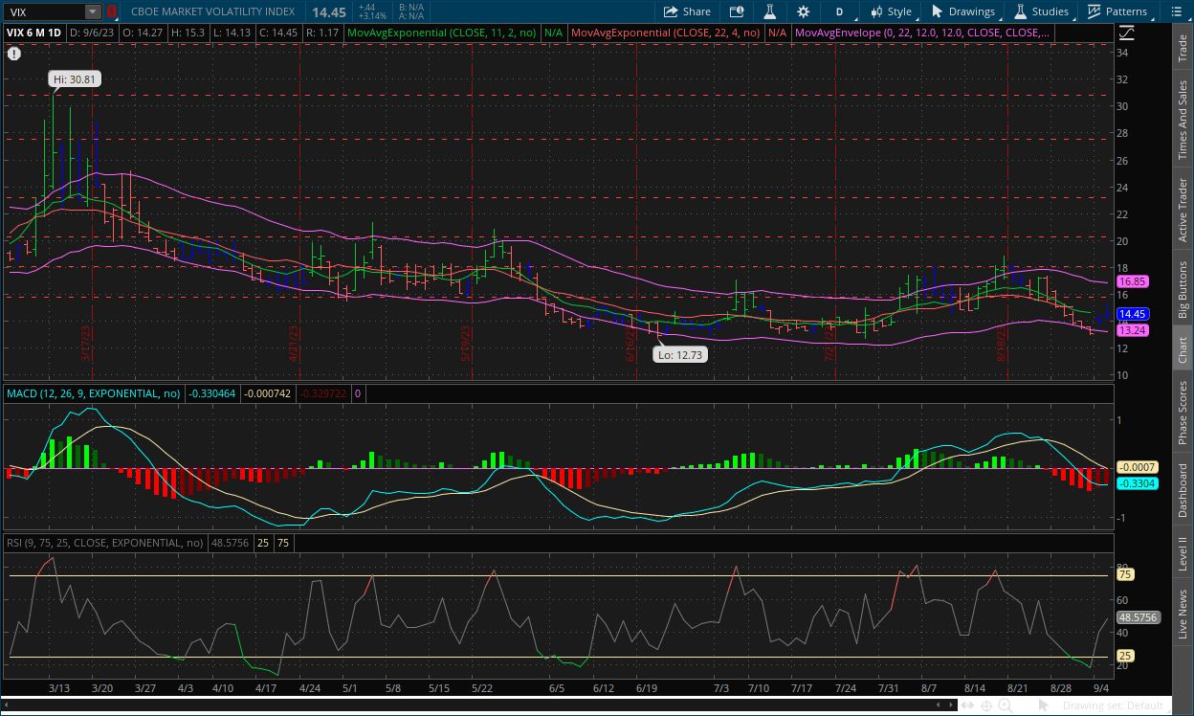1194x716 pixels.
Task: Click the chart scale toggle icon above price axis
Action: [x=1126, y=32]
